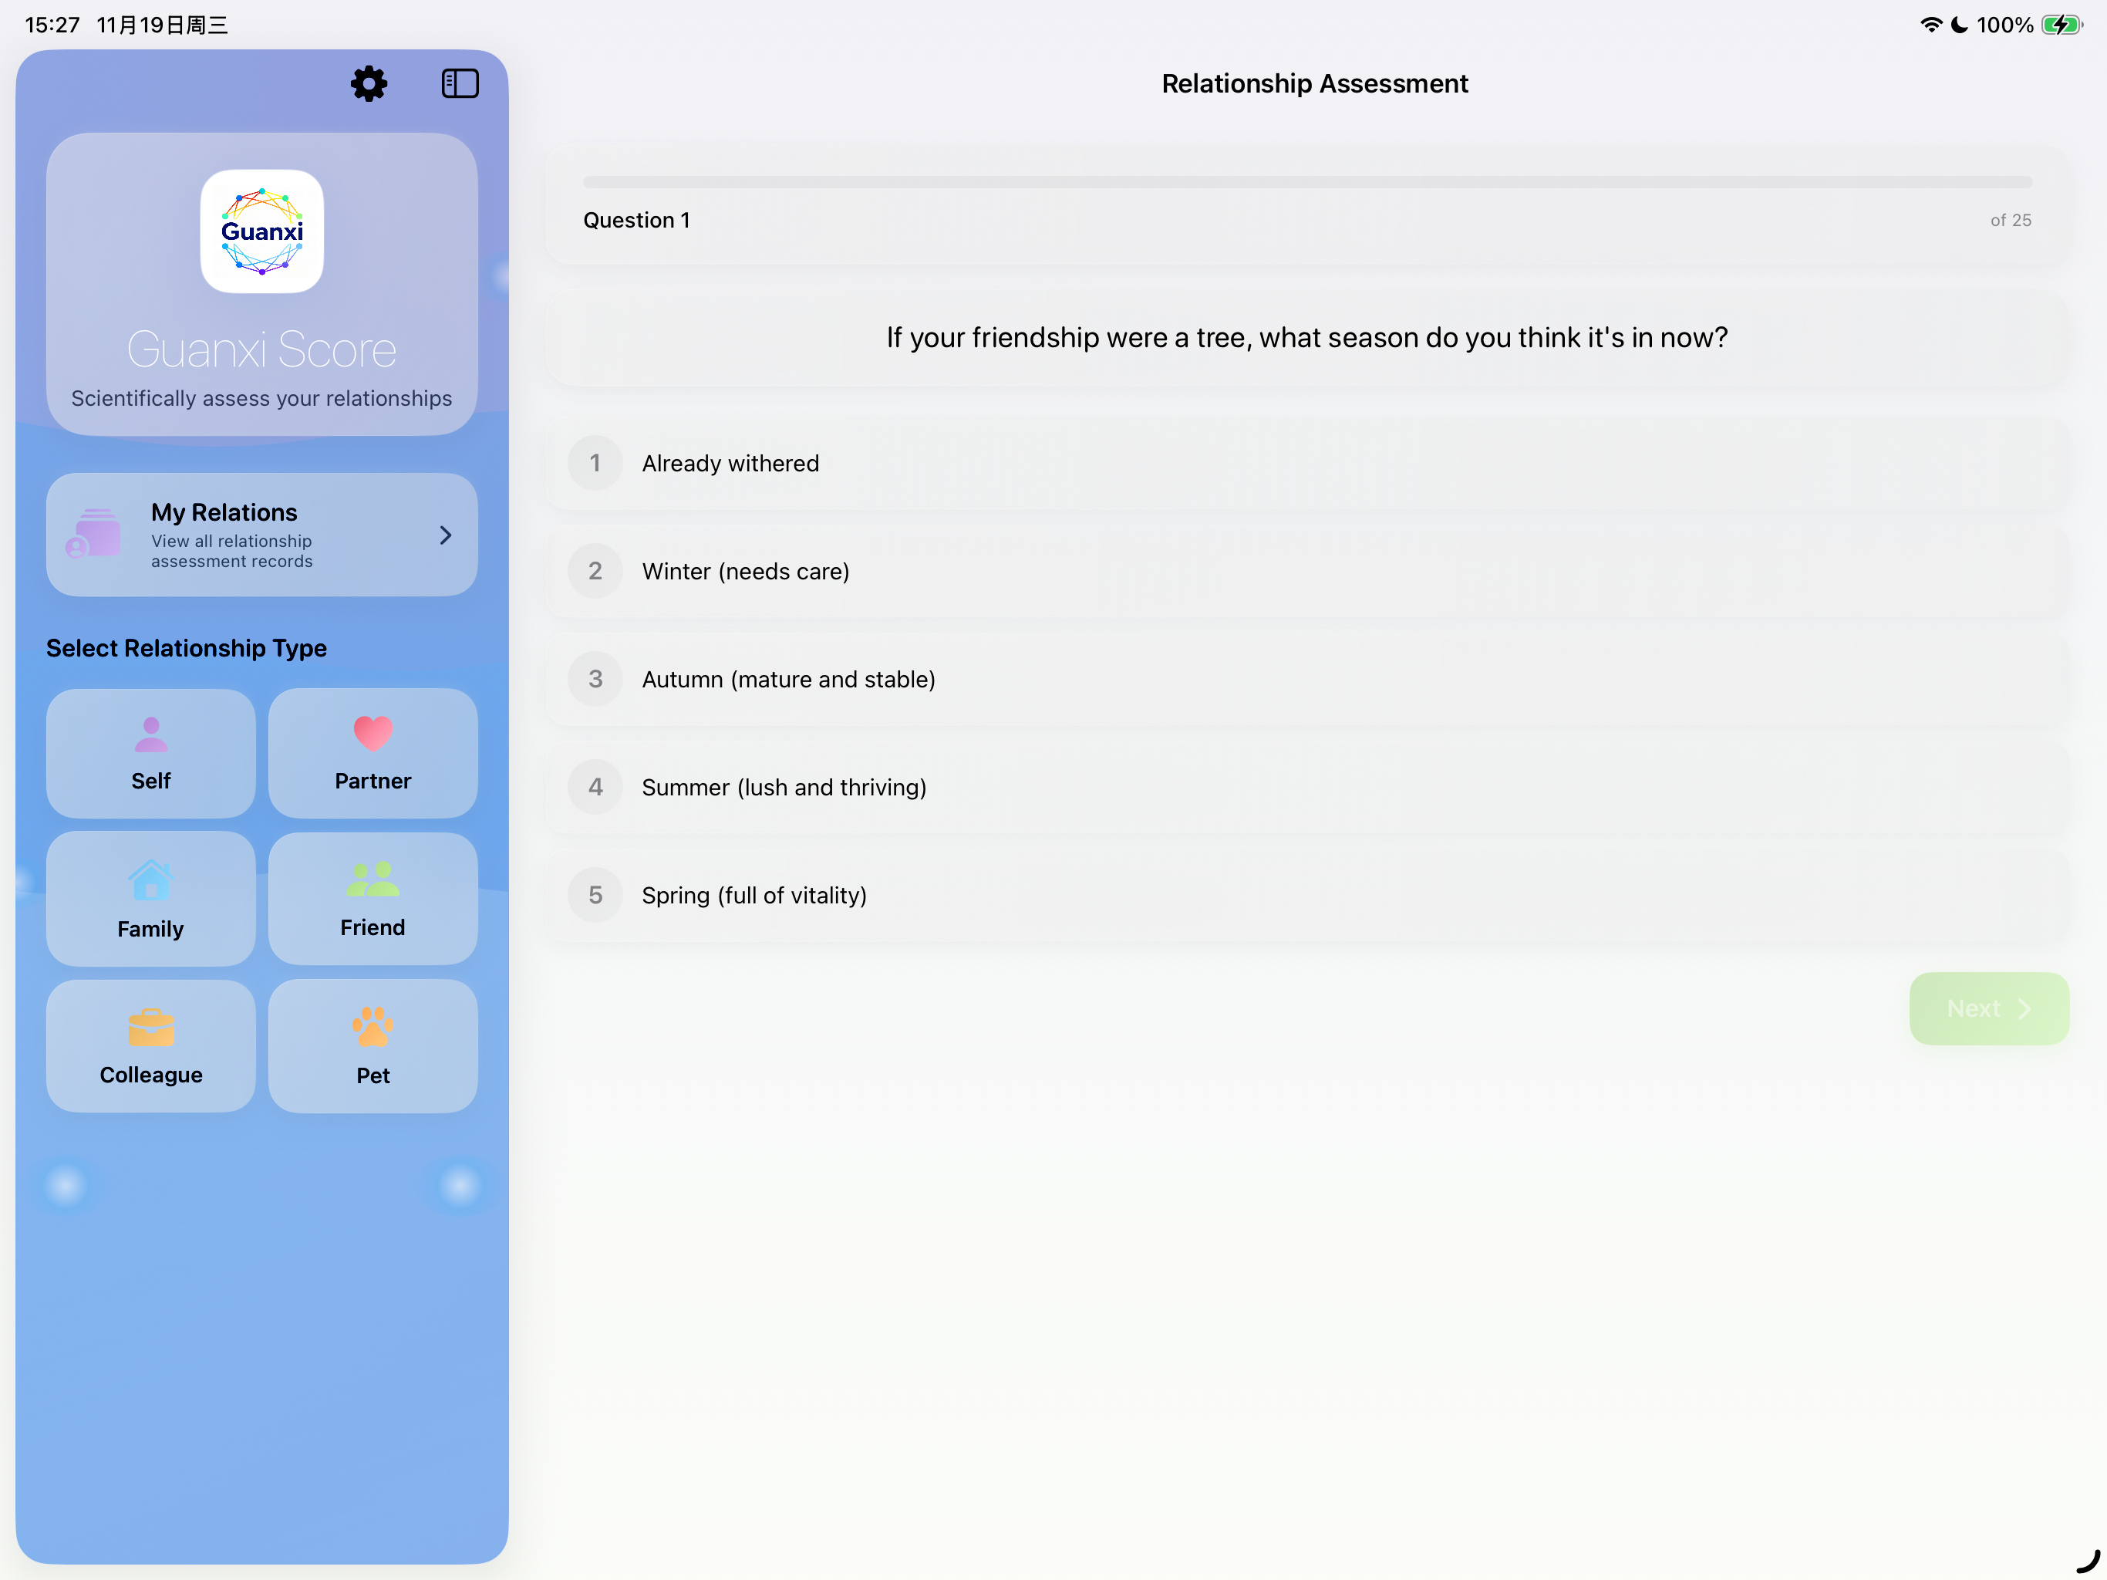Image resolution: width=2107 pixels, height=1580 pixels.
Task: Click the Pet paw print icon
Action: (373, 1026)
